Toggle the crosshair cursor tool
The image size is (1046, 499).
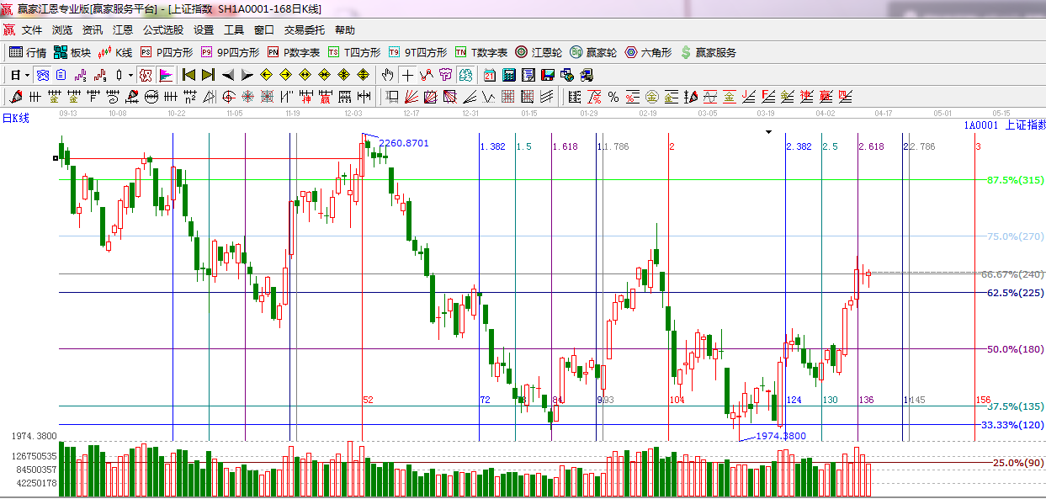[x=407, y=75]
